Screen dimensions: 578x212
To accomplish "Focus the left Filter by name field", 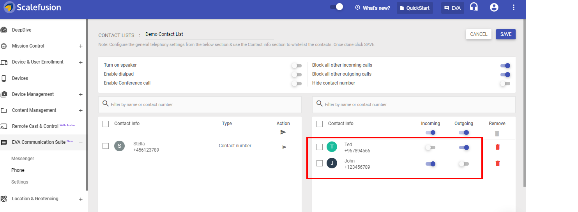I will (200, 104).
